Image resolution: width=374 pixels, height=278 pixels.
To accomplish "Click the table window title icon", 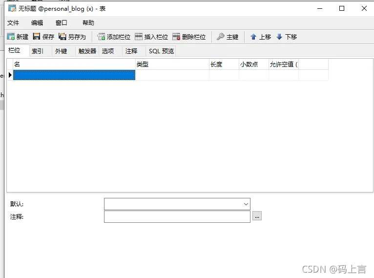I will (12, 8).
